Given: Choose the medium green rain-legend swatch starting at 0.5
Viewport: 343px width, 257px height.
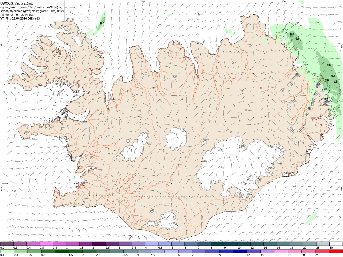Looking at the screenshot, I should (35, 251).
